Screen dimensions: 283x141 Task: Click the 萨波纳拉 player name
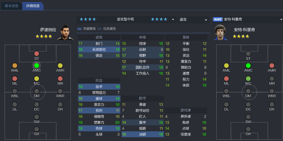48,30
